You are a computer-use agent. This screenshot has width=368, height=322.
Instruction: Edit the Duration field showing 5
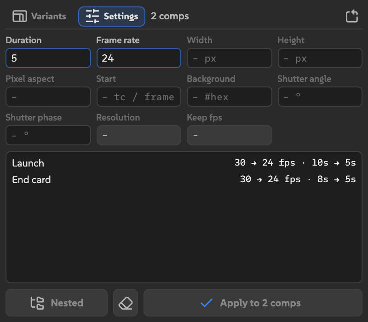point(48,58)
